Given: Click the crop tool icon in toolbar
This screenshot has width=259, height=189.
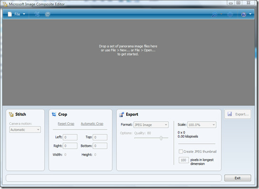Looking at the screenshot, I should [x=37, y=14].
